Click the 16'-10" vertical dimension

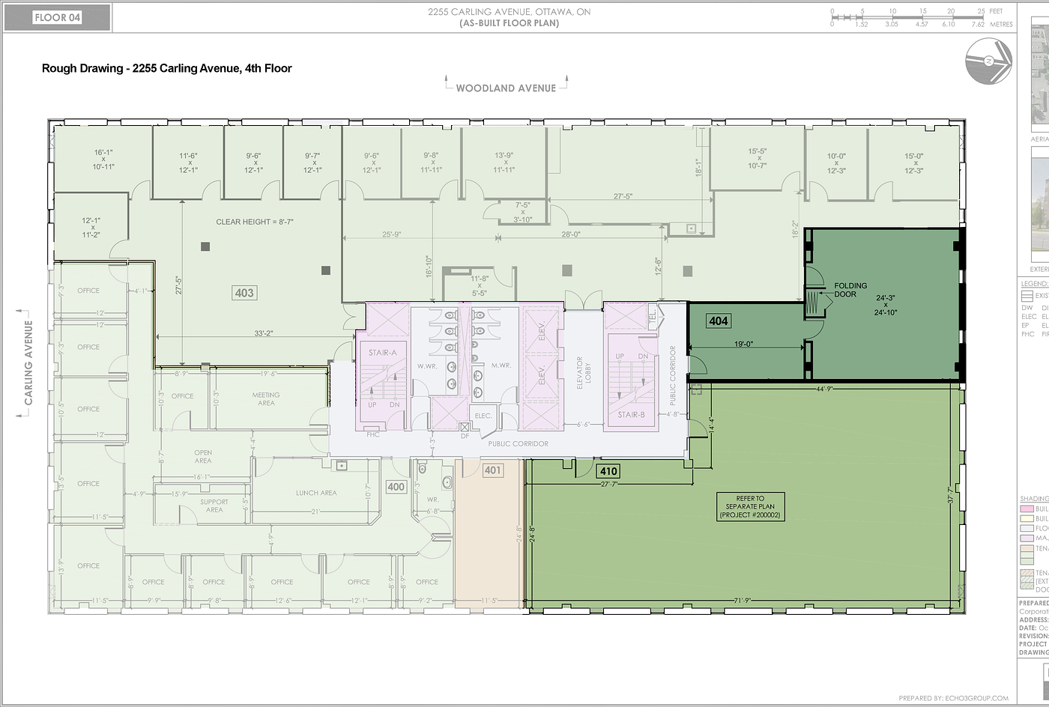point(429,267)
